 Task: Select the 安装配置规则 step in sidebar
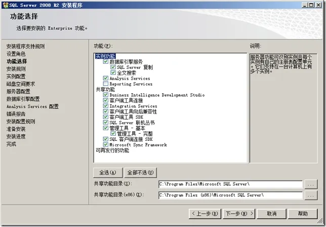pyautogui.click(x=21, y=121)
